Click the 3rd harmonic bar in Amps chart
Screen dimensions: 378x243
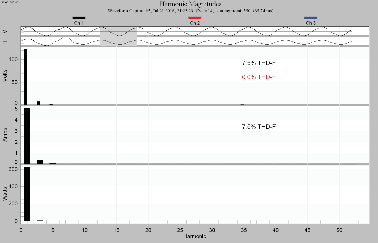point(40,162)
